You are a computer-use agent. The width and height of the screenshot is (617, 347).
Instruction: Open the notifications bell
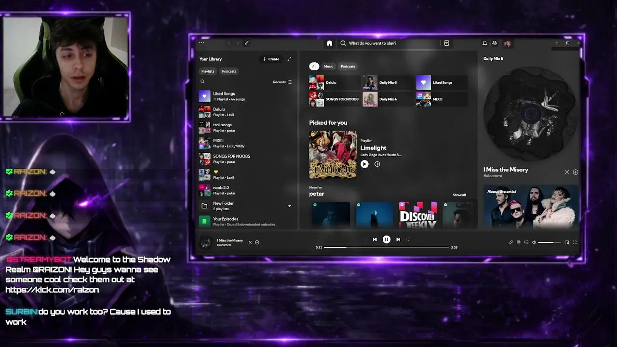click(x=484, y=43)
